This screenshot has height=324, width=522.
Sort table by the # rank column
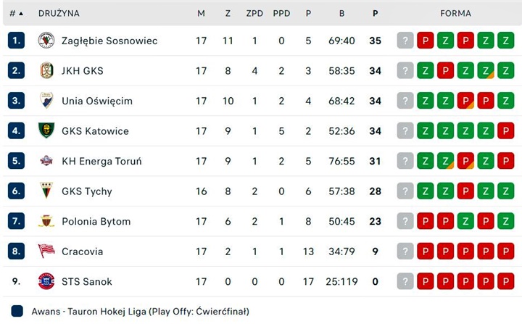[16, 13]
